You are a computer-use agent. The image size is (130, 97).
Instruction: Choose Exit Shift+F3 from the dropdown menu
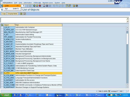[12, 9]
